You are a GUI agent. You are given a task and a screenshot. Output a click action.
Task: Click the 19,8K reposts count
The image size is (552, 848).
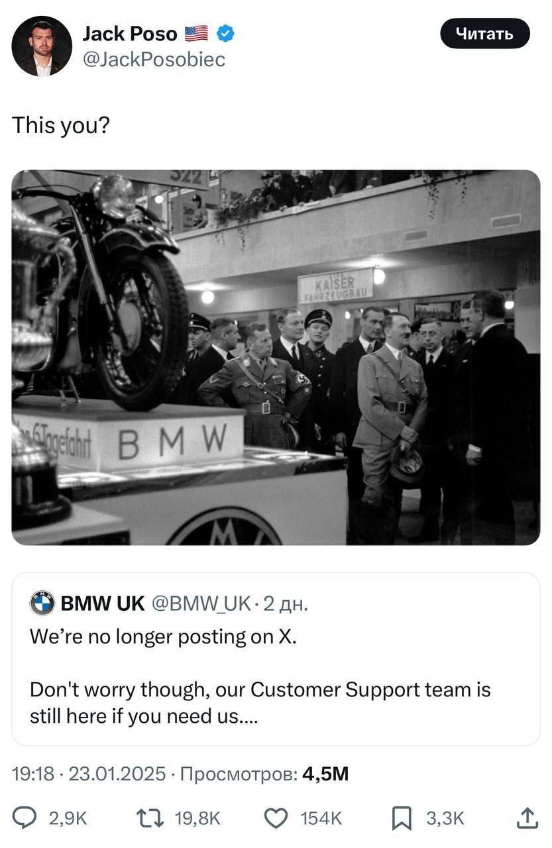point(197,819)
